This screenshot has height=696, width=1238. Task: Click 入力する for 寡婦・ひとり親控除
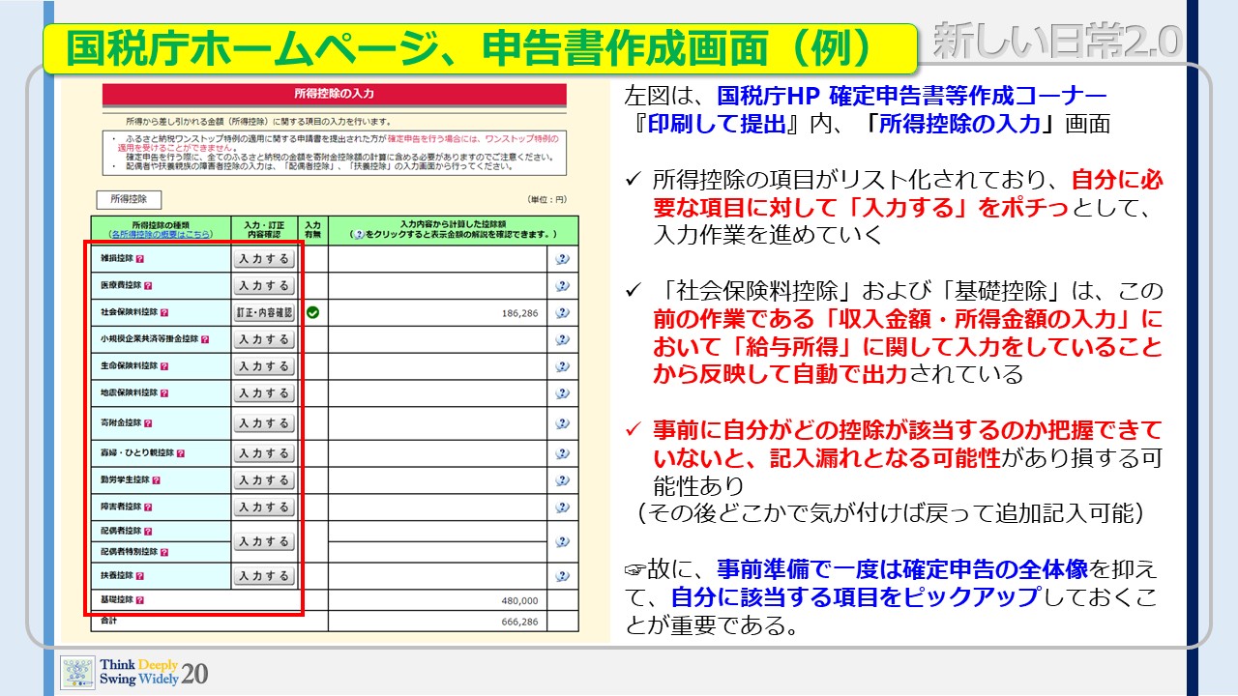pos(264,453)
